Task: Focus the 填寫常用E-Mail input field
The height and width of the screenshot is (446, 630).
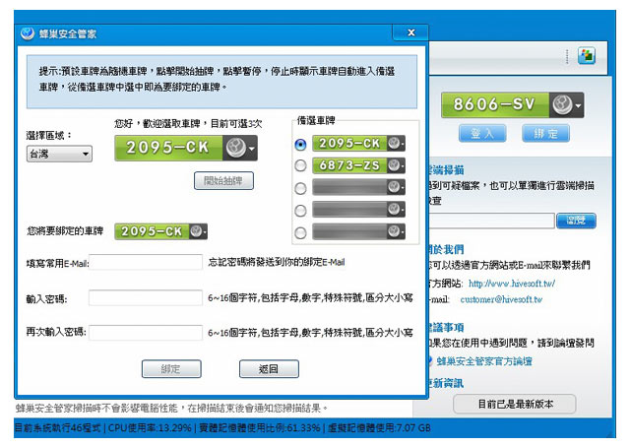Action: (146, 262)
